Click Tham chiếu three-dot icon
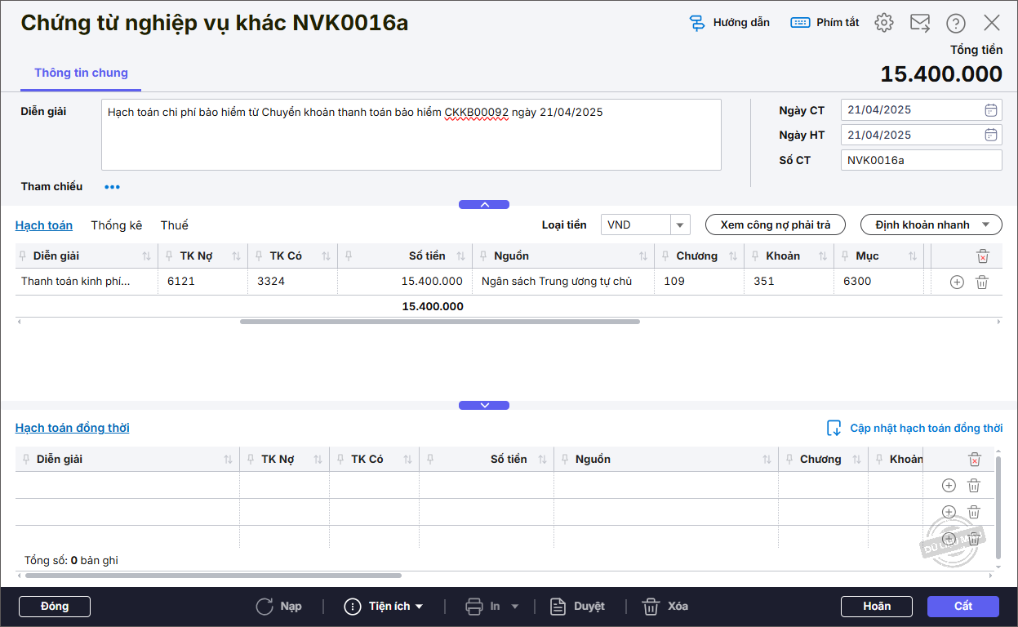This screenshot has height=627, width=1018. click(x=112, y=187)
